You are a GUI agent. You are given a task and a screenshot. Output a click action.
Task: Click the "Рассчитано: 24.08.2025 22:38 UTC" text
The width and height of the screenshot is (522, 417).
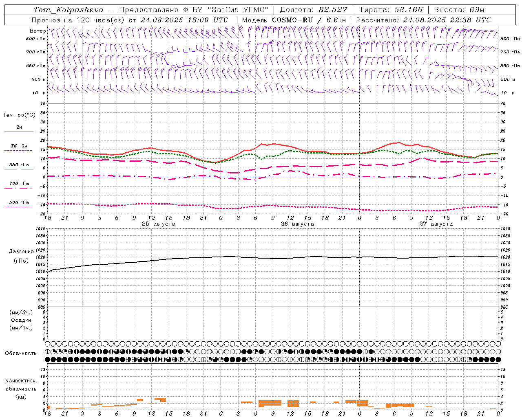click(423, 20)
